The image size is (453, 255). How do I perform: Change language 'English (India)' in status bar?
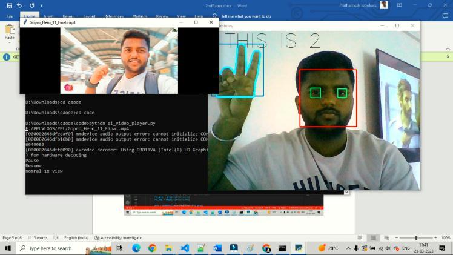click(x=76, y=237)
